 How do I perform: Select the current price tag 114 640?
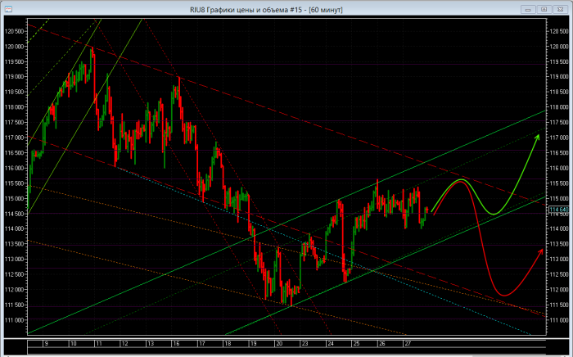click(559, 210)
